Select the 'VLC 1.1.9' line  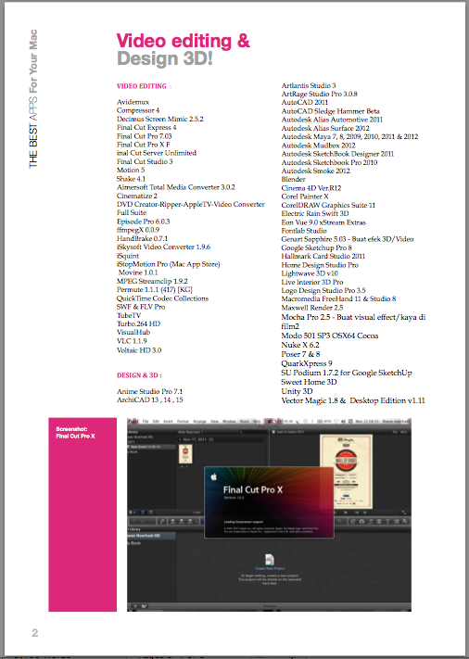[x=132, y=341]
